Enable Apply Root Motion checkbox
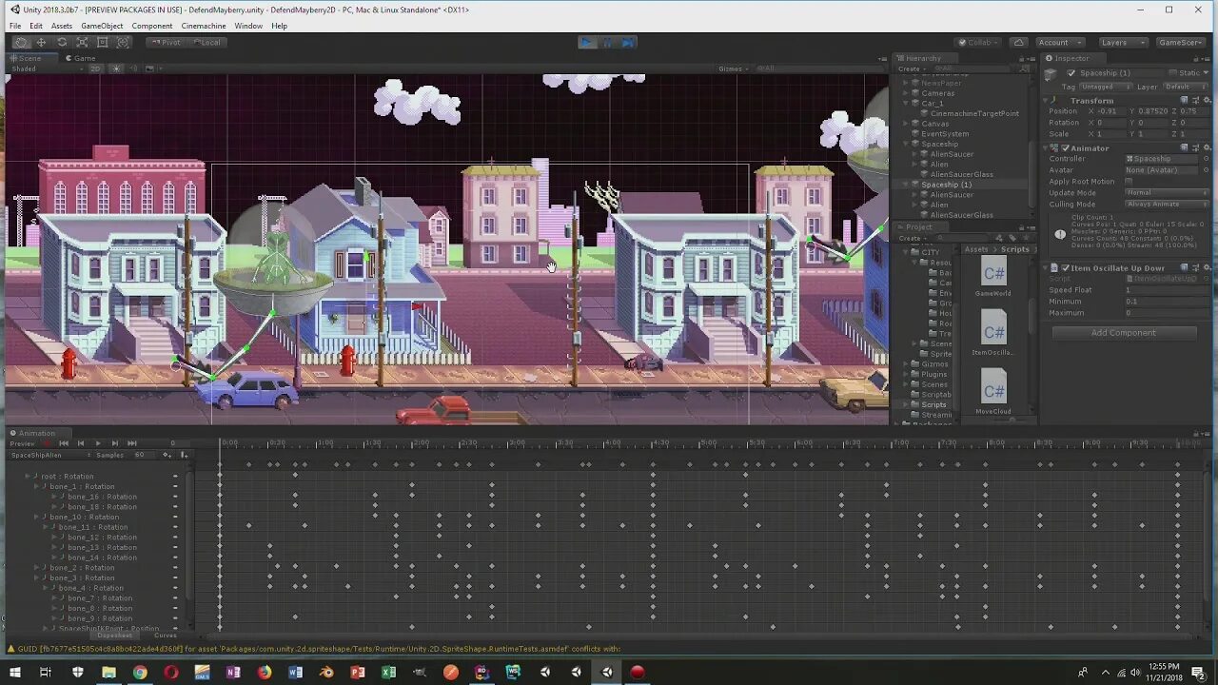The height and width of the screenshot is (685, 1218). click(x=1130, y=181)
